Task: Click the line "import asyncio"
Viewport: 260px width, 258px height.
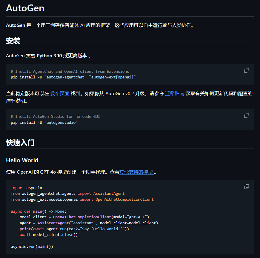Action: [x=26, y=188]
